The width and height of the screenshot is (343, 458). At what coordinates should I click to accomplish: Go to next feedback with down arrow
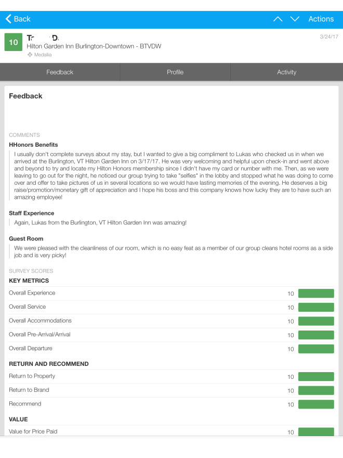tap(295, 19)
